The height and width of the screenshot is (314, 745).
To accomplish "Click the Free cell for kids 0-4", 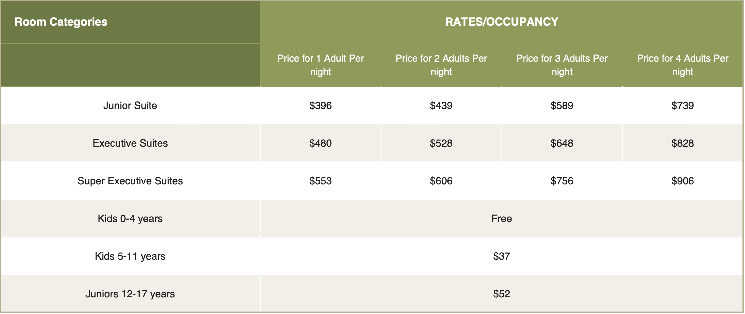I will [501, 219].
